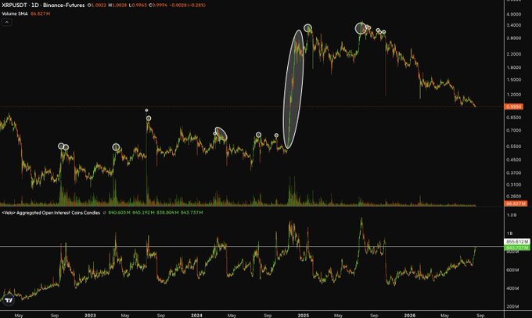The width and height of the screenshot is (532, 318).
Task: Click the 0.8500 price axis label
Action: point(514,117)
